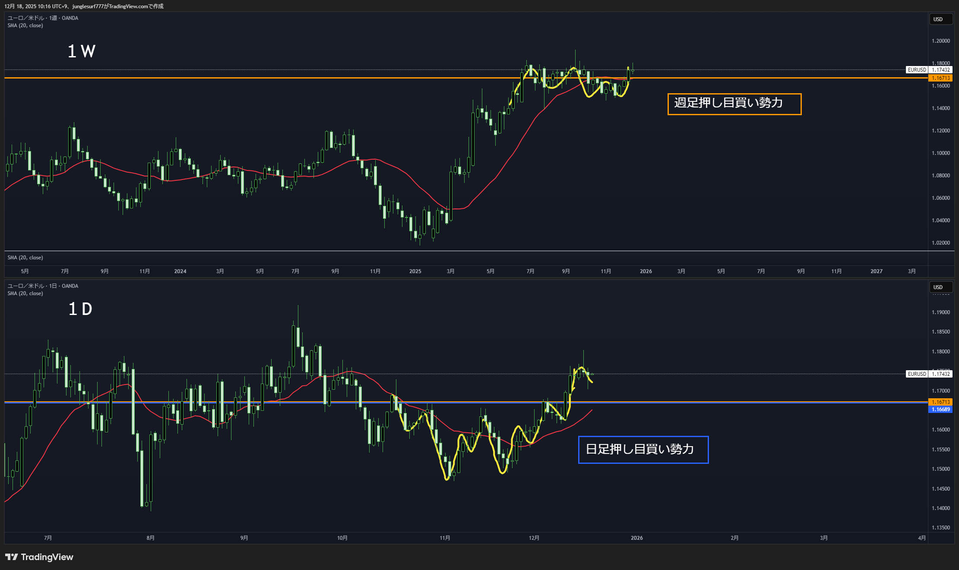Select the 1D text annotation

pos(80,309)
